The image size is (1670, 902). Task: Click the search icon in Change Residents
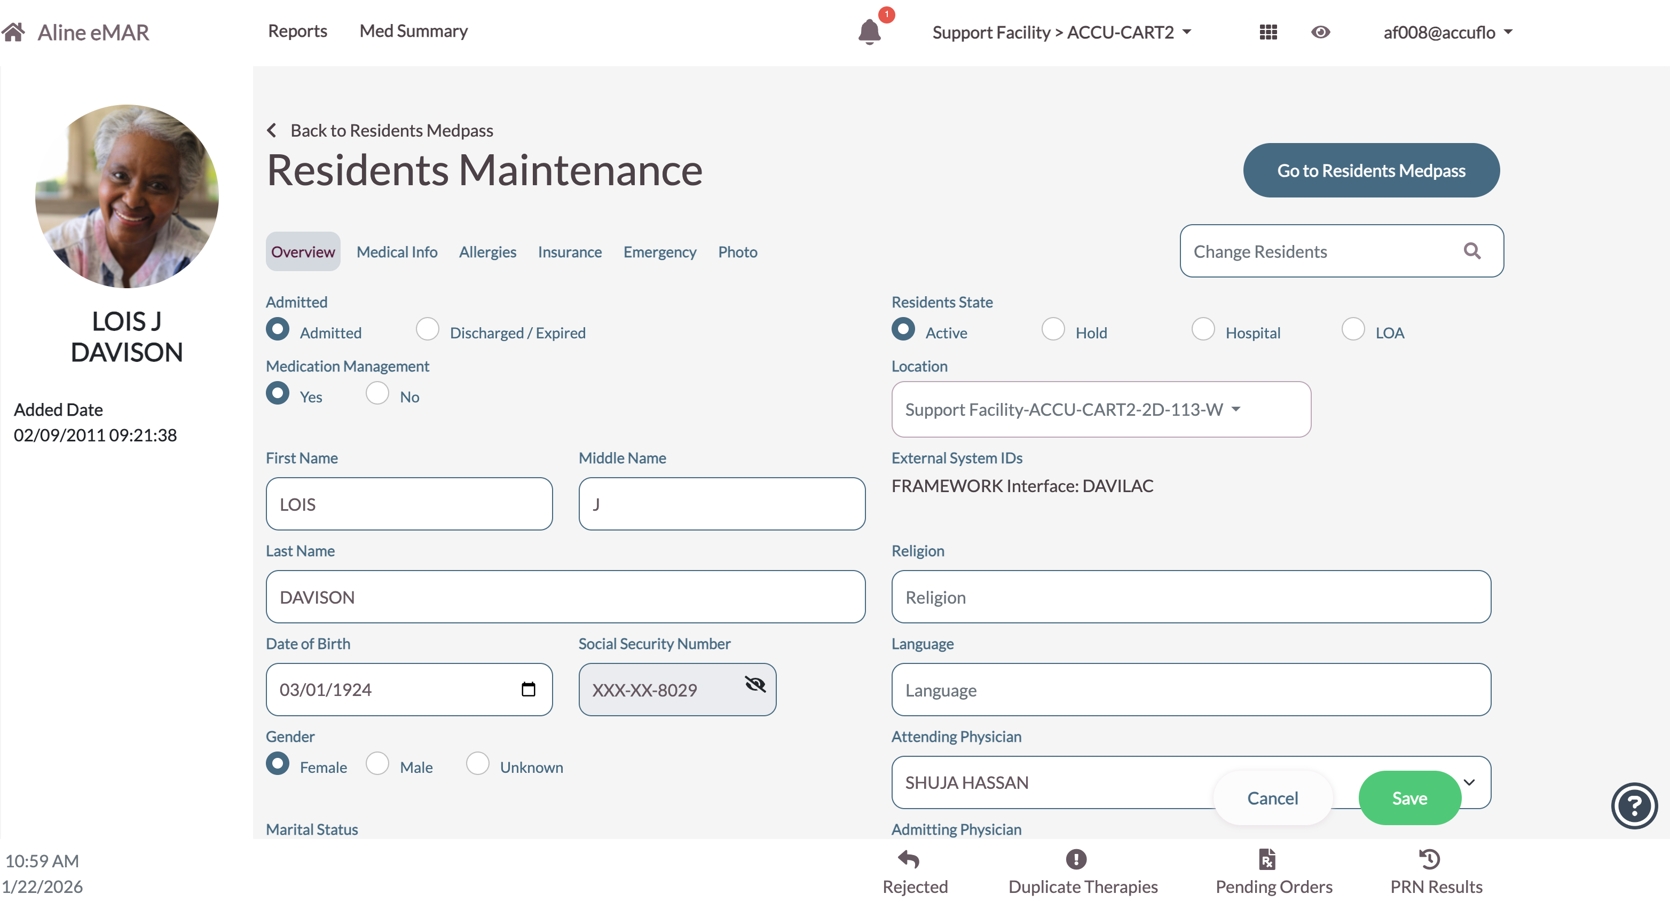point(1471,251)
